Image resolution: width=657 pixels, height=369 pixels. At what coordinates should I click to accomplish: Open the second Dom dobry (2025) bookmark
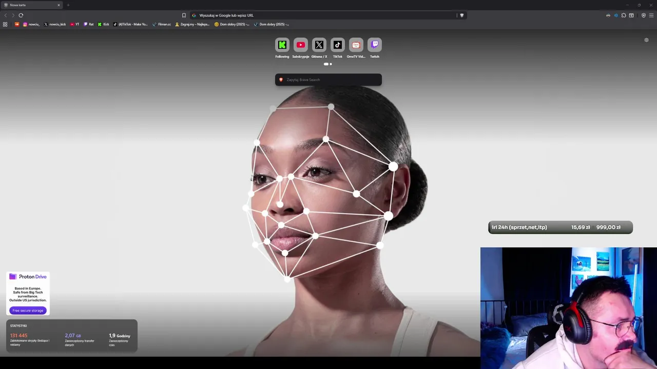click(x=272, y=24)
